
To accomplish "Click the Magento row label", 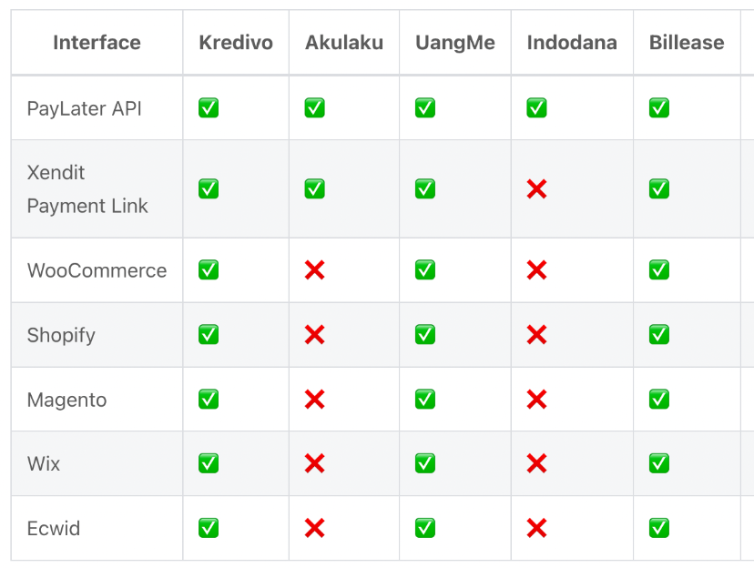I will coord(66,400).
